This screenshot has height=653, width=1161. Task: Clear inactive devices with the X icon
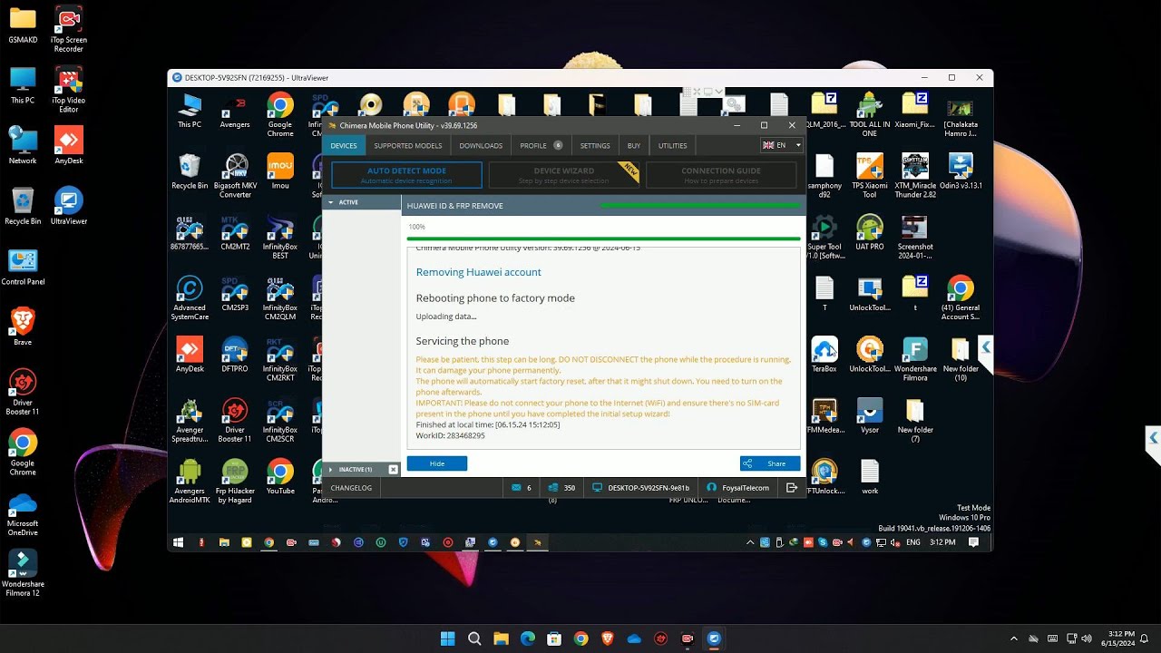[394, 469]
